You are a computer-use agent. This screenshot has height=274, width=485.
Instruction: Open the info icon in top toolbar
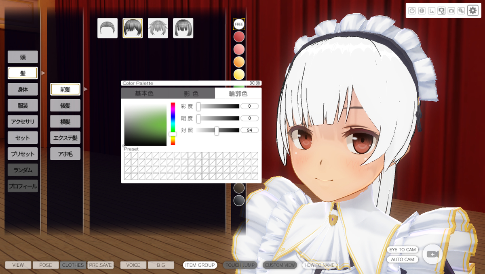tap(422, 11)
